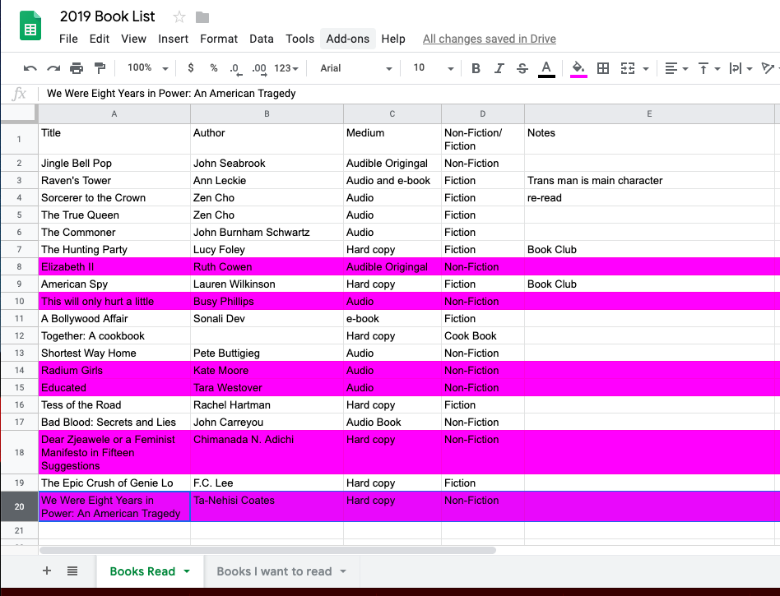
Task: Click the select-all corner box
Action: point(19,113)
